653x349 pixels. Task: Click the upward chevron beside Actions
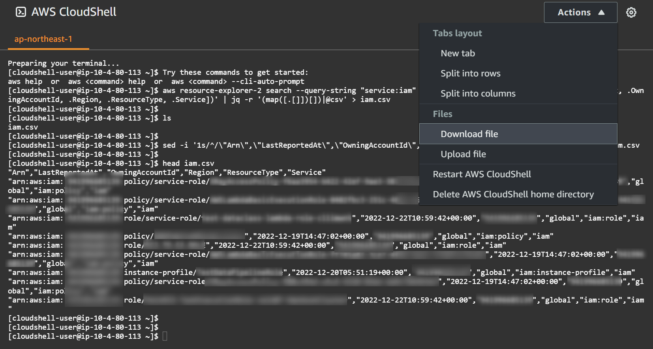click(x=602, y=12)
